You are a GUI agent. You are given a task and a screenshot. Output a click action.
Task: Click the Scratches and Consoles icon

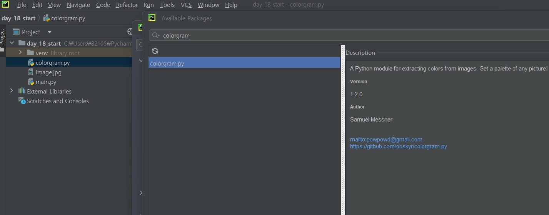coord(22,101)
